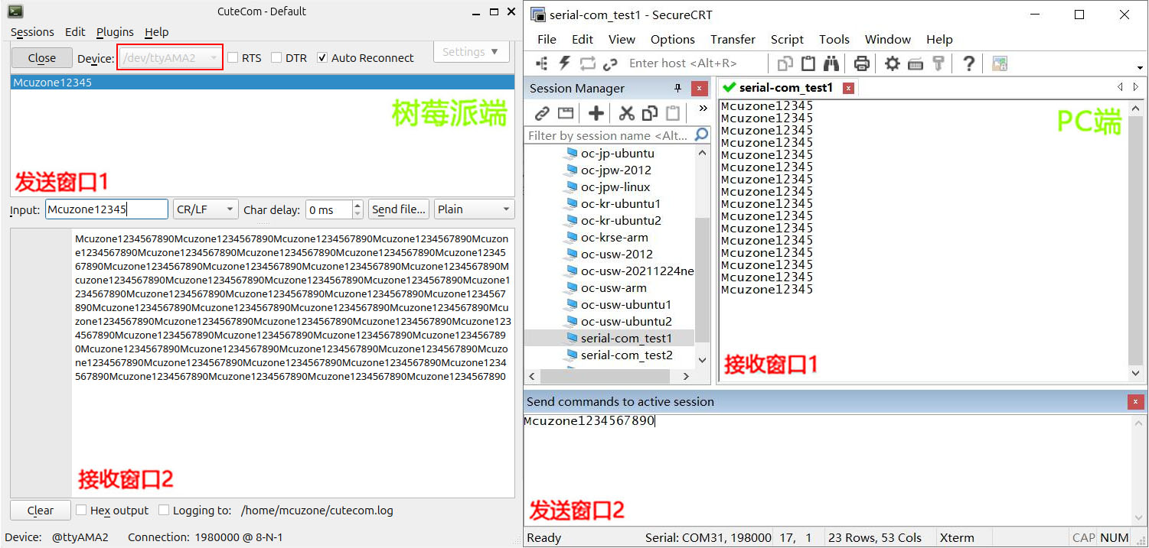Open the Sessions menu in CuteCom

(x=32, y=32)
